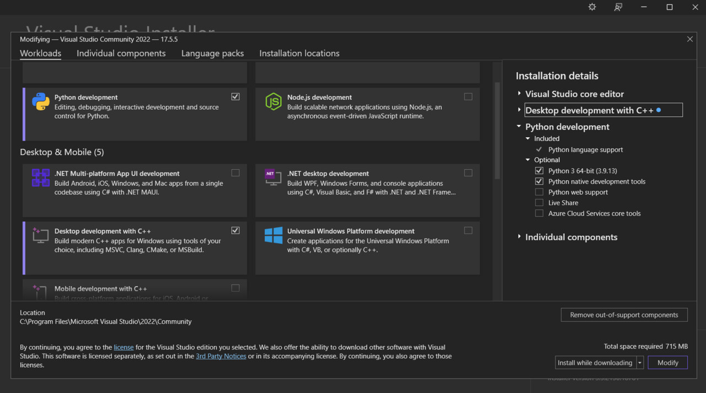Switch to the Language packs tab
Viewport: 706px width, 393px height.
(212, 53)
